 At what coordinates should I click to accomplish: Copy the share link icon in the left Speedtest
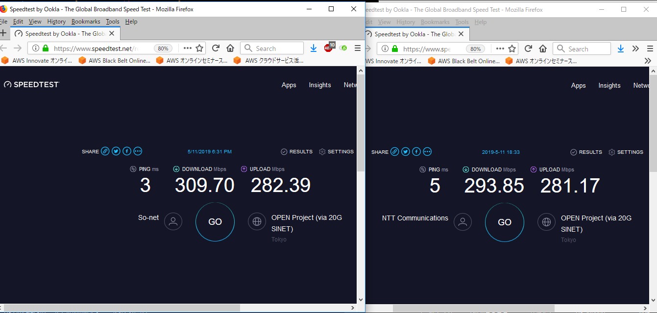(x=105, y=151)
